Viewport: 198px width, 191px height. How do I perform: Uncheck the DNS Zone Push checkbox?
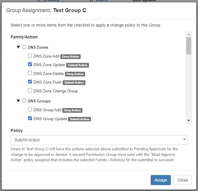coord(30,82)
